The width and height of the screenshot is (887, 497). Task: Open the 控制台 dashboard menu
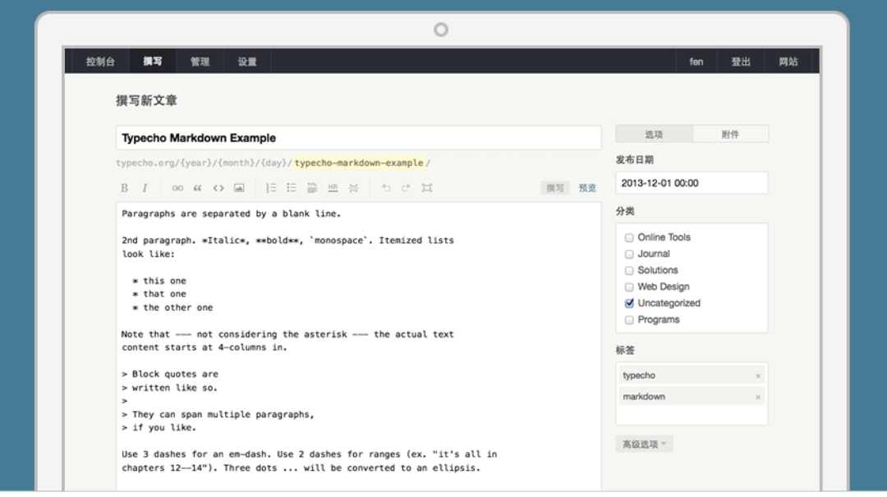(x=100, y=61)
